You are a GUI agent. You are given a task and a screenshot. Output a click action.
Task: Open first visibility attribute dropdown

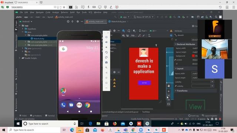[x=212, y=82]
